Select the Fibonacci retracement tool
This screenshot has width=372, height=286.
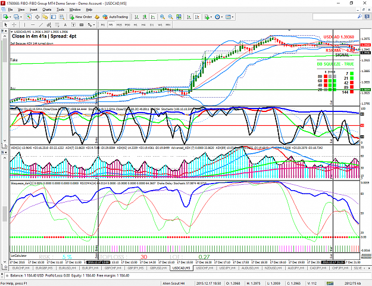57,24
